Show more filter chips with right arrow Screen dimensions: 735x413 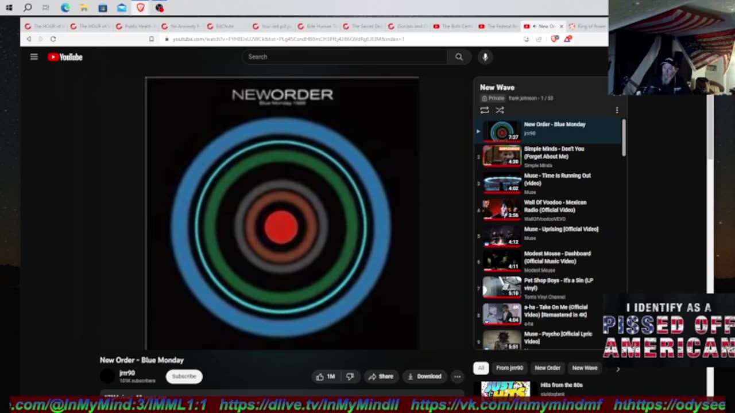tap(618, 369)
